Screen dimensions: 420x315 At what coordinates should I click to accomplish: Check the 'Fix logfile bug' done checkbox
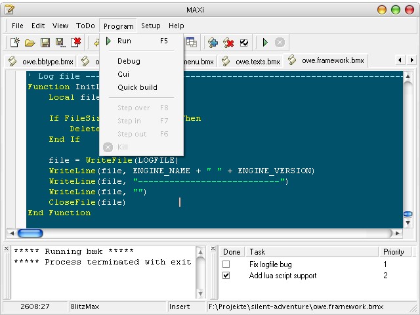coord(226,264)
